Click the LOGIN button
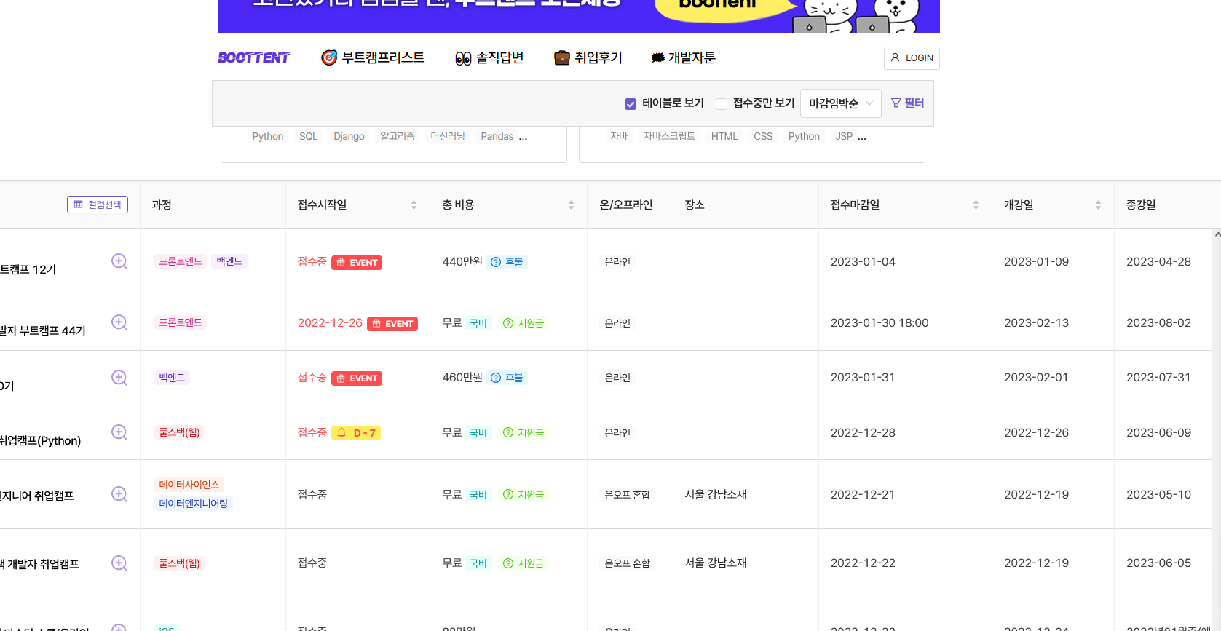 tap(912, 58)
